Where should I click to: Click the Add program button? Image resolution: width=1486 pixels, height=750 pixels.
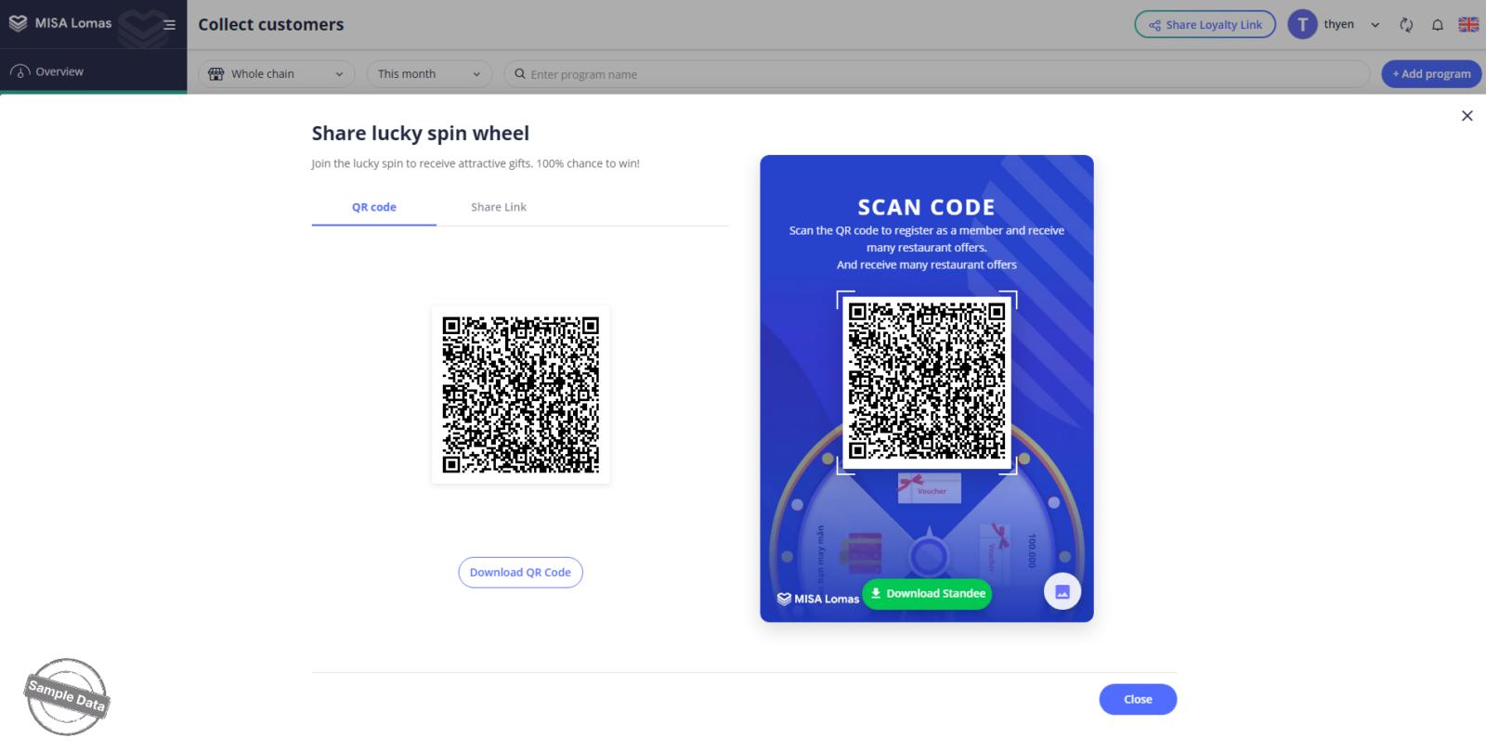click(x=1430, y=74)
